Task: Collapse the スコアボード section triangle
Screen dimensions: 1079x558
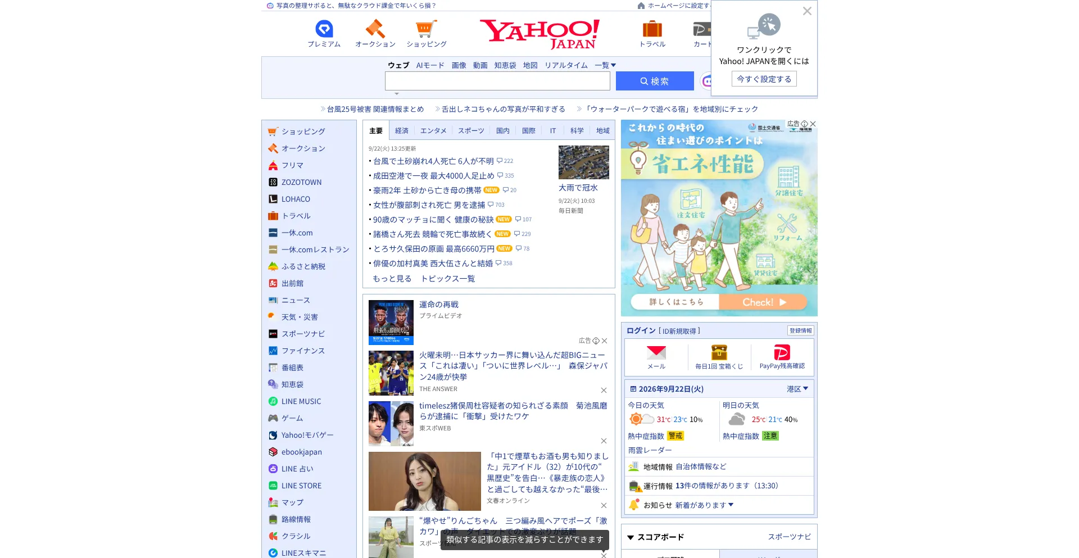Action: pos(631,537)
